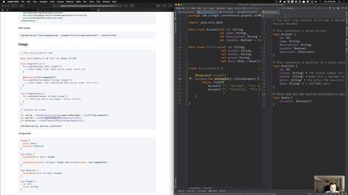Open the Refactor menu
348x195 pixels.
(x=70, y=2)
